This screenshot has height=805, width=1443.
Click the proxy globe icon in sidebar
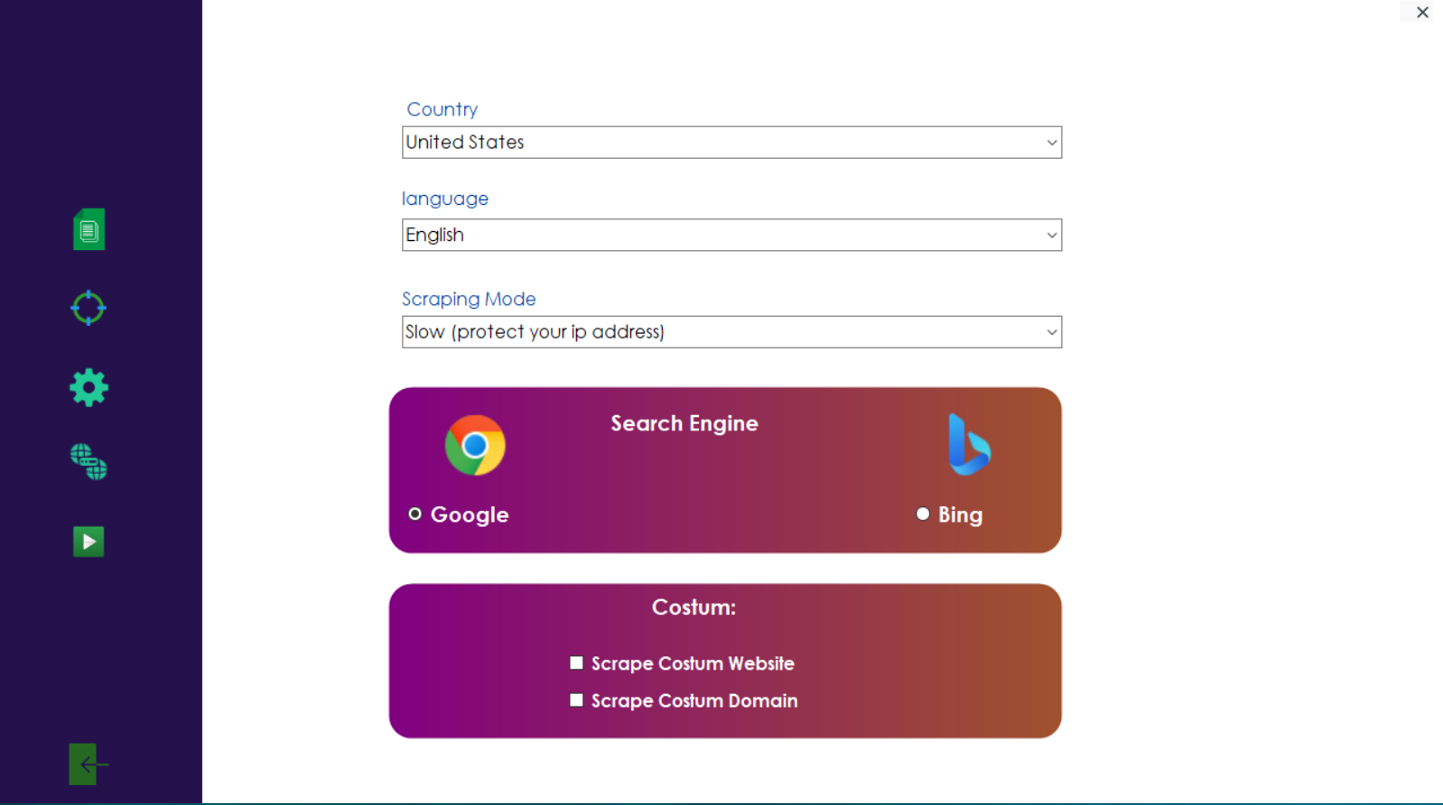coord(88,463)
